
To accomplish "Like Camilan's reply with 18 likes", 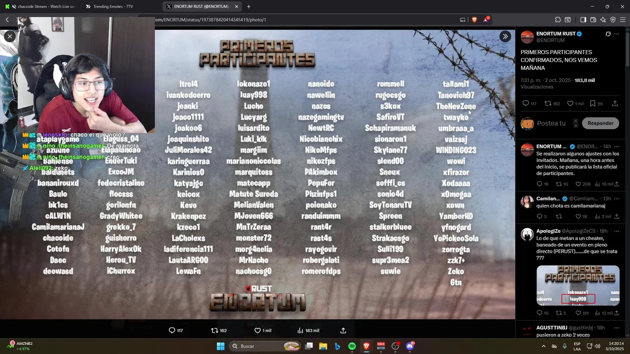I will tap(581, 216).
